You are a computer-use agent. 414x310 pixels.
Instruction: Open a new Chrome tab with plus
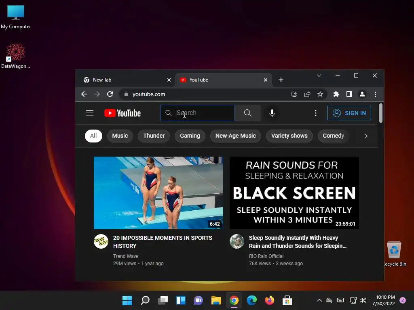click(281, 80)
